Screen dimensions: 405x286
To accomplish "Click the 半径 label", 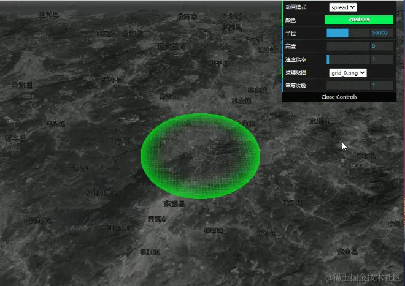I will coord(290,33).
